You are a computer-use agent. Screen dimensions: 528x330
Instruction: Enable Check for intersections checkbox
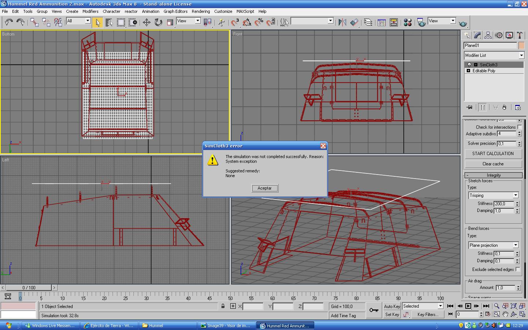(x=520, y=127)
